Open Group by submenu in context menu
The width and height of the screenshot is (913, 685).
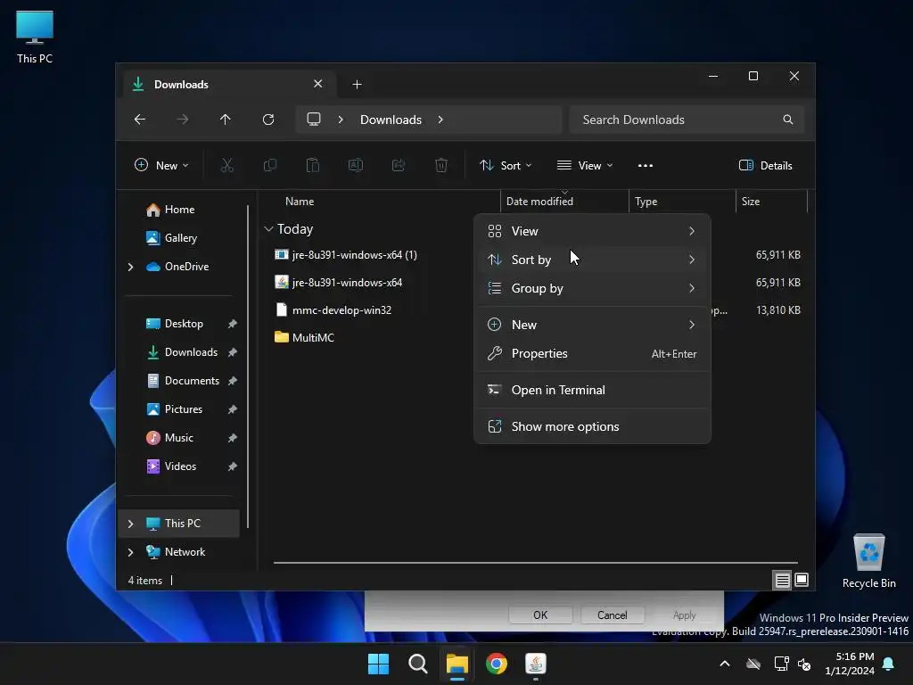coord(592,288)
